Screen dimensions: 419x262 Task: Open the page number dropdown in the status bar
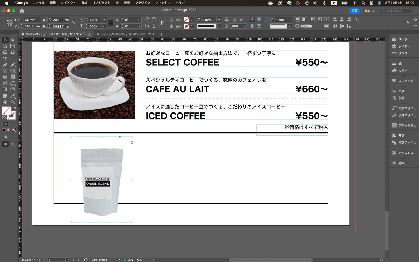click(x=67, y=260)
